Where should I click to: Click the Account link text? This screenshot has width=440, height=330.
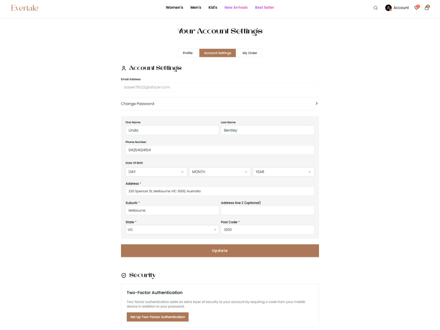pos(401,8)
